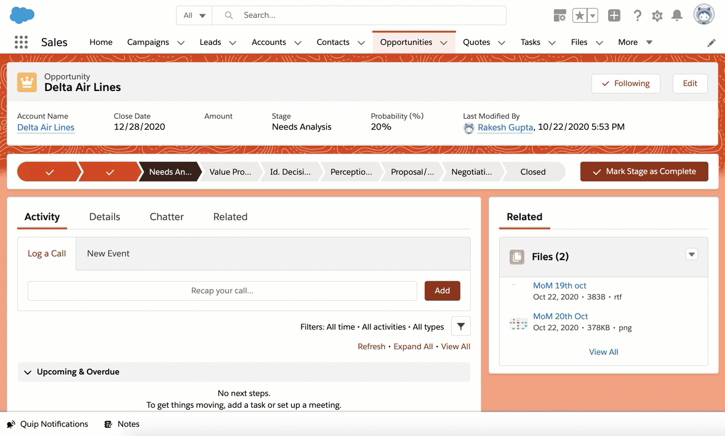Screen dimensions: 725x436
Task: Toggle the Following button
Action: click(x=625, y=84)
